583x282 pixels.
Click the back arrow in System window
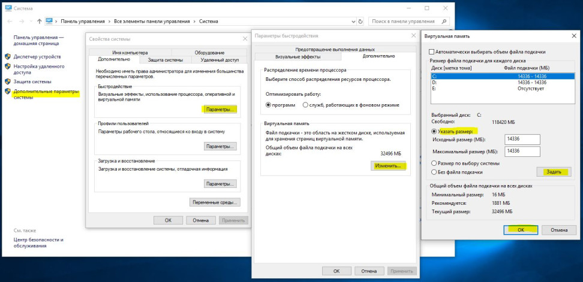tap(11, 21)
